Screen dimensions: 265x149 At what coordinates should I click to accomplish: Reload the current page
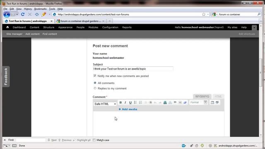(23, 14)
